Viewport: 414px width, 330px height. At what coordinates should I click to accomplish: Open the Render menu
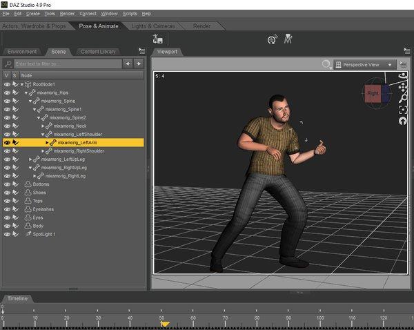[x=67, y=13]
